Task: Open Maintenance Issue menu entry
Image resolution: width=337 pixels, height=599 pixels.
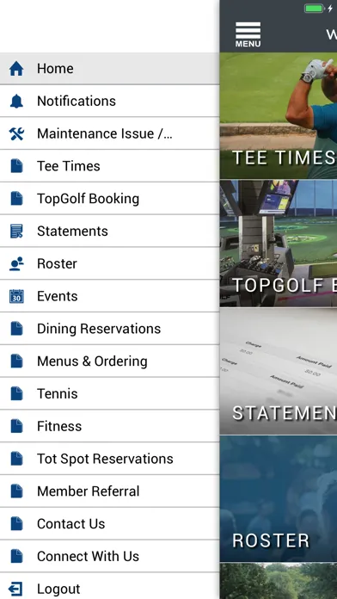Action: tap(109, 133)
